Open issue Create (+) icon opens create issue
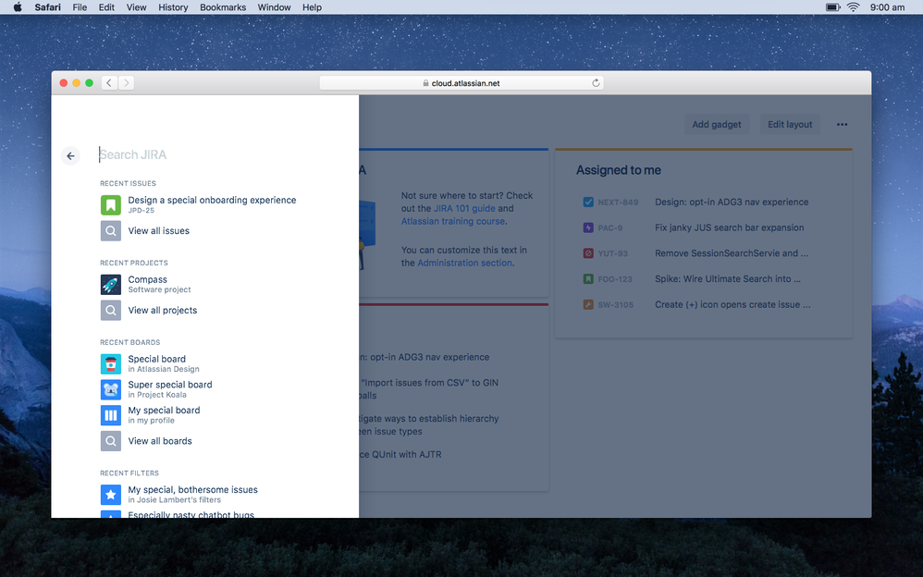Screen dimensions: 923x577 pos(732,304)
